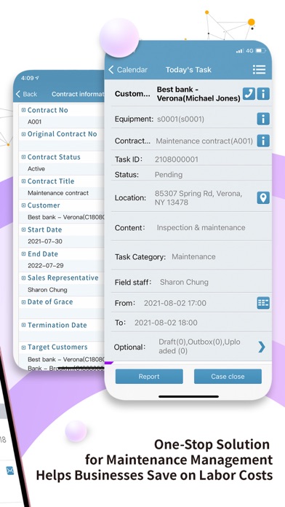
Task: Expand the End Date field
Action: (x=23, y=253)
